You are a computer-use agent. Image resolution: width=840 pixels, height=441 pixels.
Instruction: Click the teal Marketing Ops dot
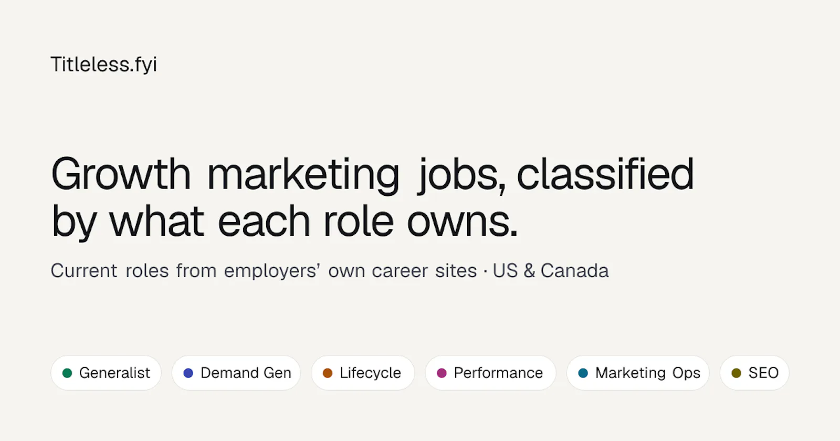click(583, 373)
